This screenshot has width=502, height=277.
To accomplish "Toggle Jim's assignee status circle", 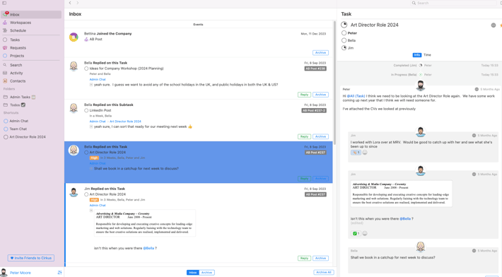I will tap(344, 47).
